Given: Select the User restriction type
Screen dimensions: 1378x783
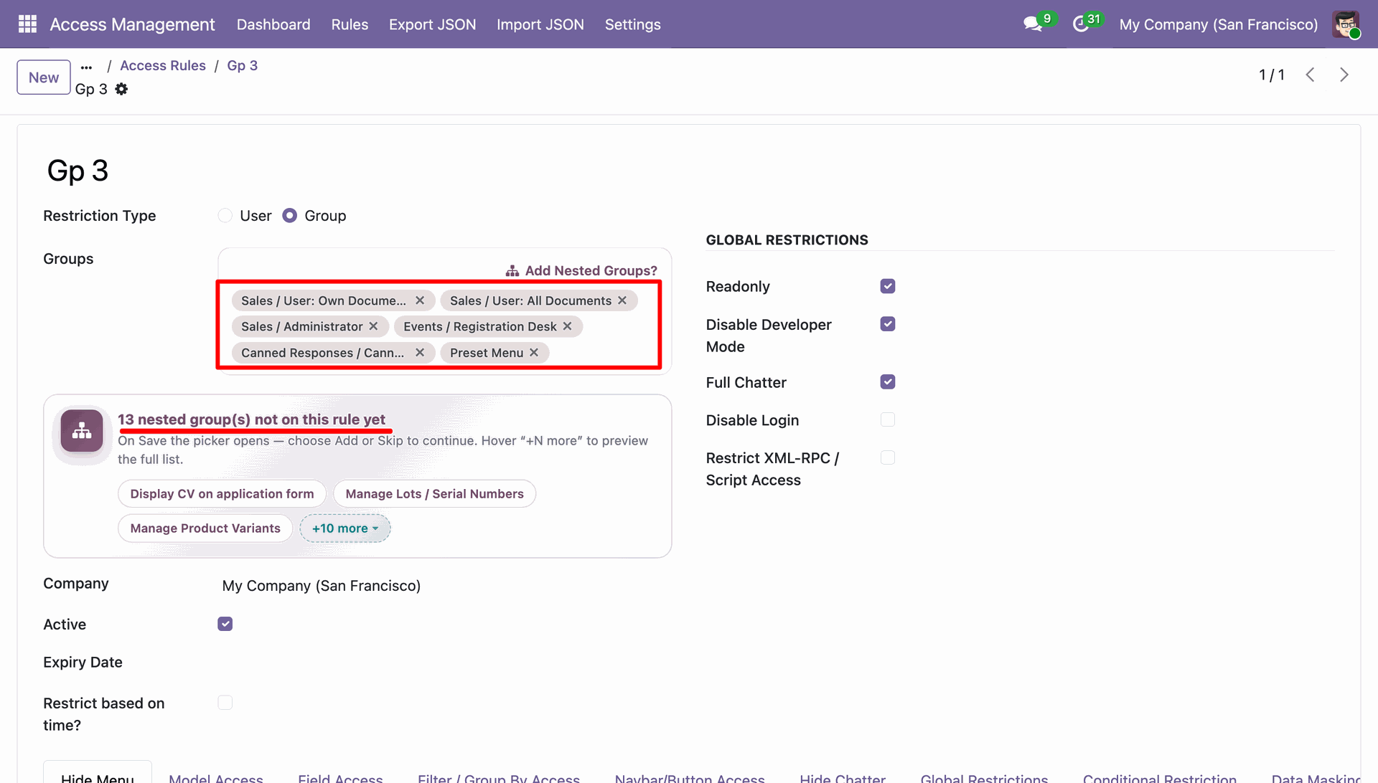Looking at the screenshot, I should click(x=225, y=216).
